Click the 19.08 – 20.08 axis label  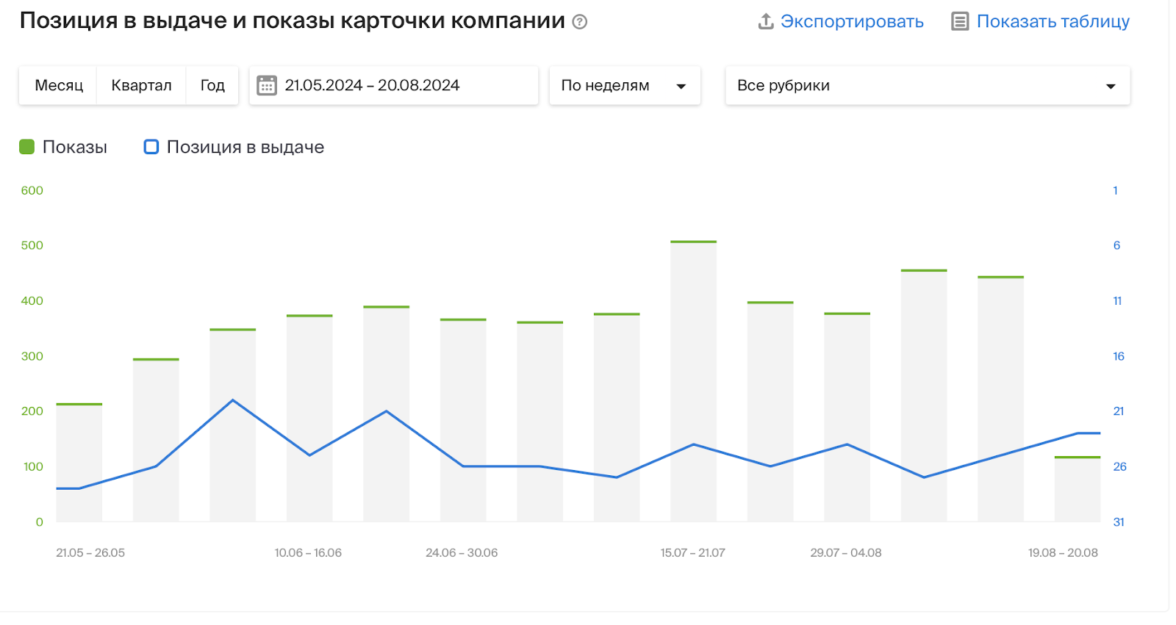(x=1063, y=553)
